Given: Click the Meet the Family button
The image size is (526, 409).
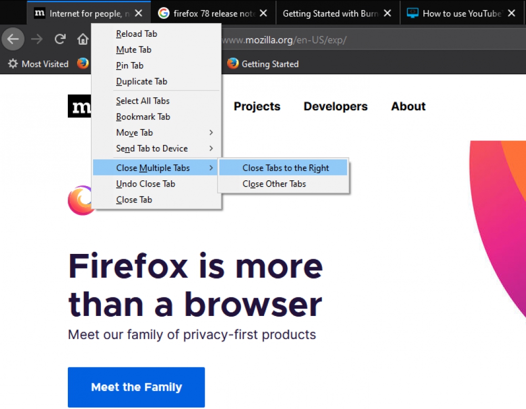Looking at the screenshot, I should pyautogui.click(x=136, y=387).
